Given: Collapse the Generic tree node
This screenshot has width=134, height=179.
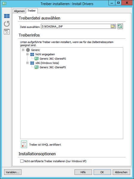Looking at the screenshot, I should (23, 50).
